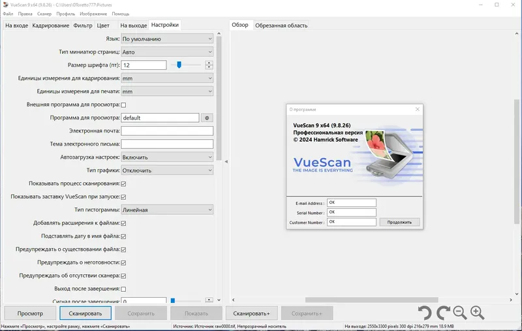Viewport: 522px width, 331px height.
Task: Click the font size spinner arrows
Action: coord(209,65)
